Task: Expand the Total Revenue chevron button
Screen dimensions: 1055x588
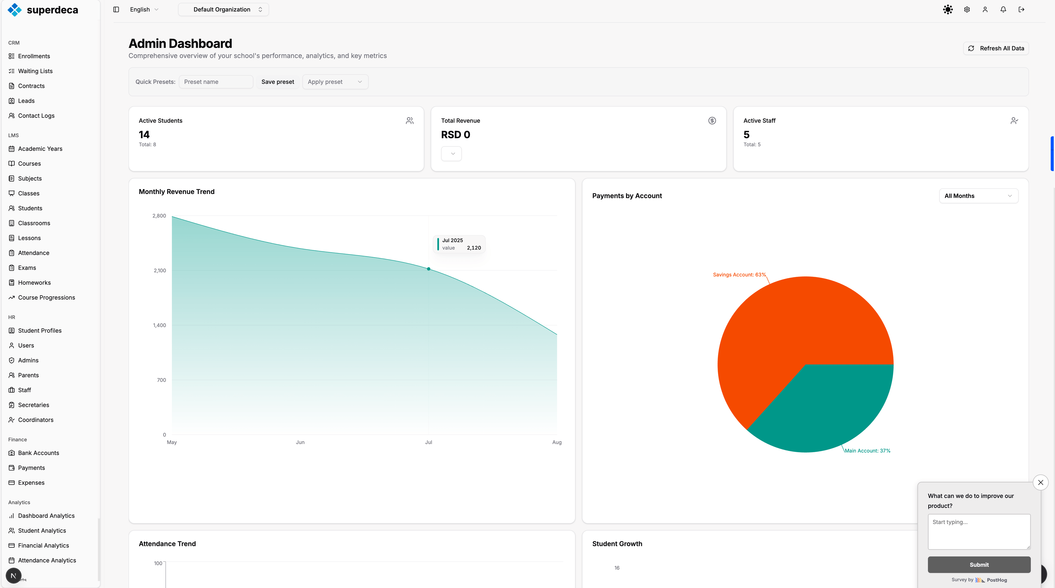Action: (451, 154)
